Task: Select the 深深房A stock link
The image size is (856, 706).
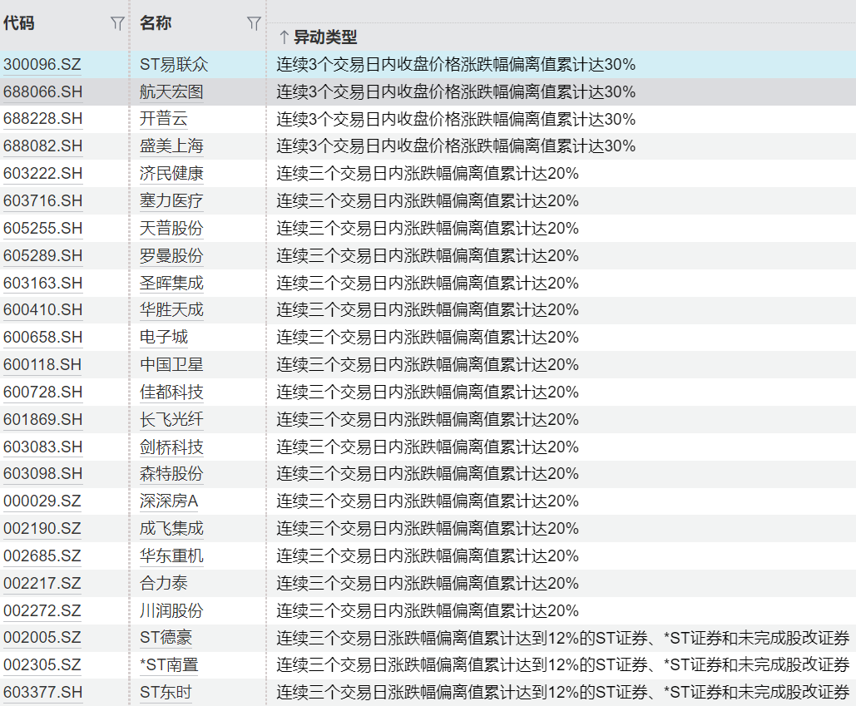Action: (169, 501)
